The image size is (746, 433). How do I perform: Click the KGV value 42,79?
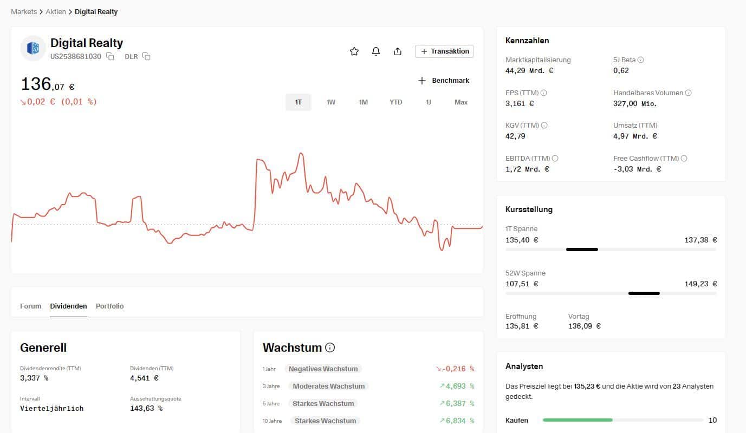click(x=515, y=136)
